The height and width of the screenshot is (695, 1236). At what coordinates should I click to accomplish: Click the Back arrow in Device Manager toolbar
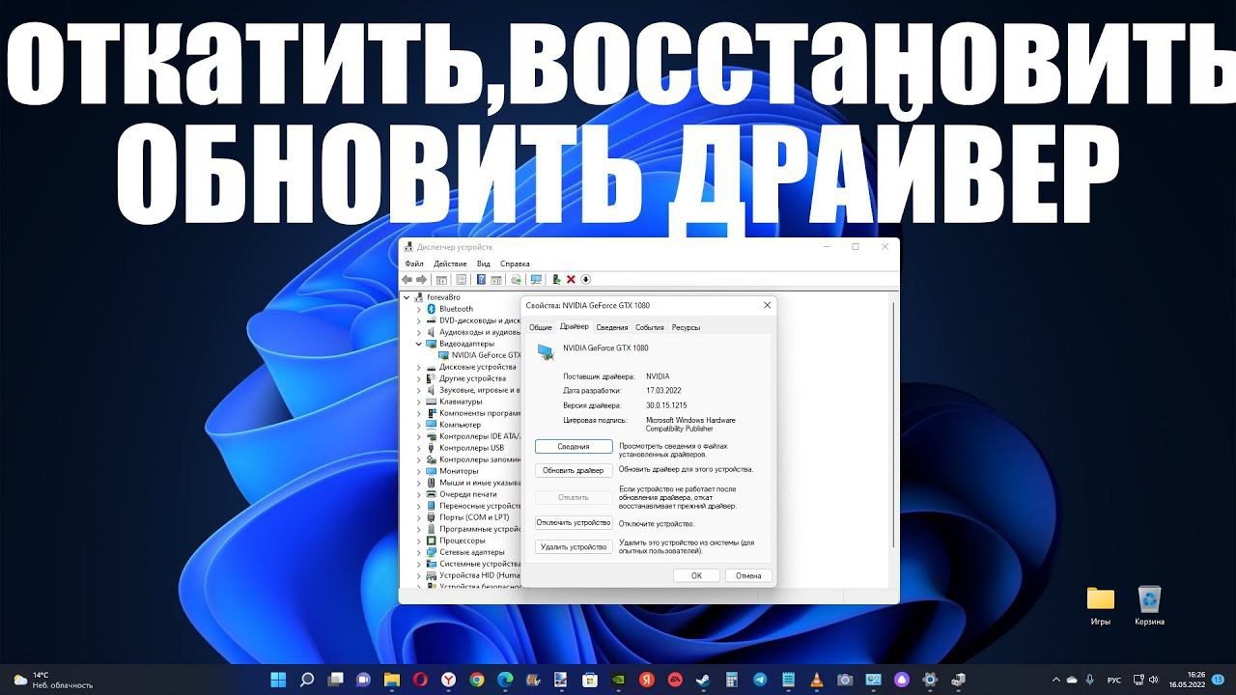pyautogui.click(x=407, y=280)
